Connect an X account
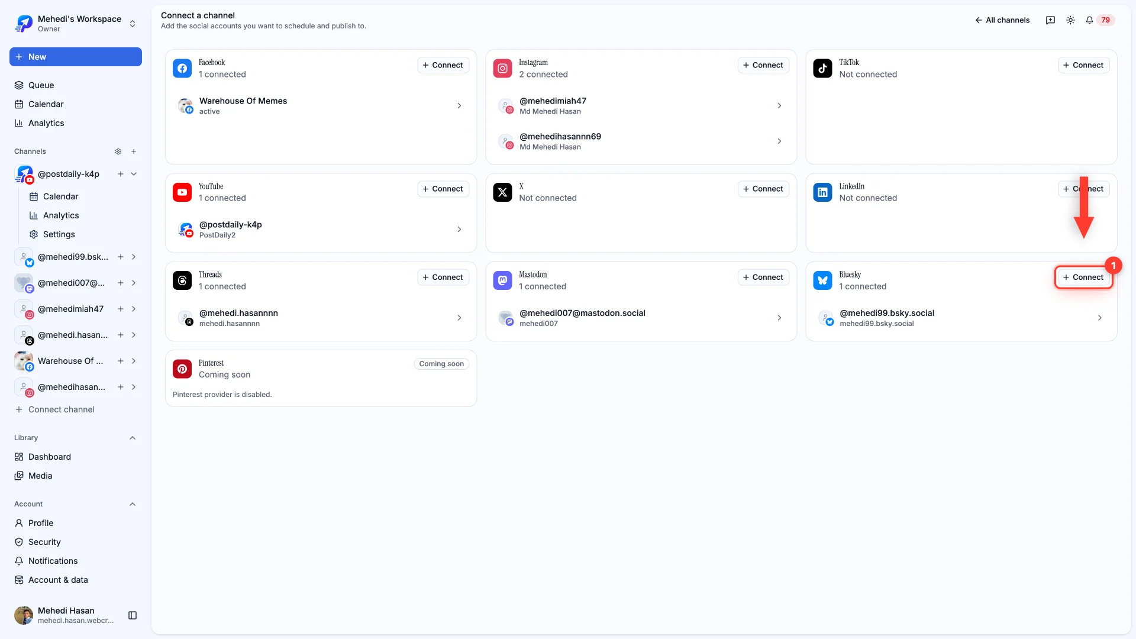 click(x=763, y=189)
